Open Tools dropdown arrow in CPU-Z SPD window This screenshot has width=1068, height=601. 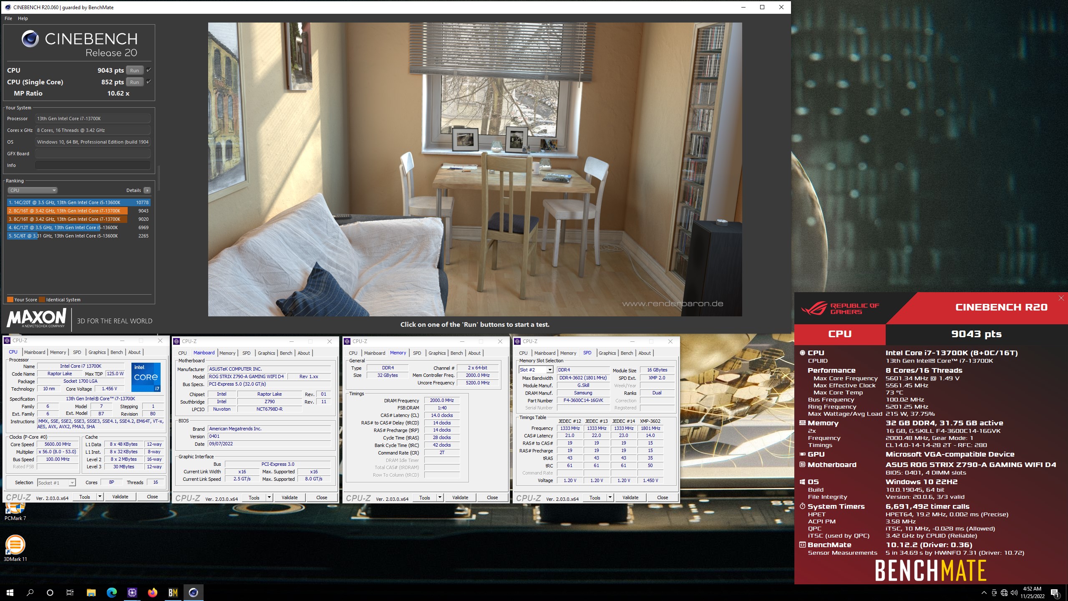[x=610, y=497]
